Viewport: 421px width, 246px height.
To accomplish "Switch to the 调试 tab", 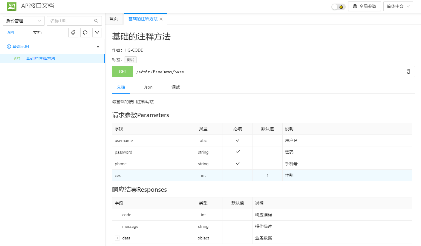I will tap(176, 87).
